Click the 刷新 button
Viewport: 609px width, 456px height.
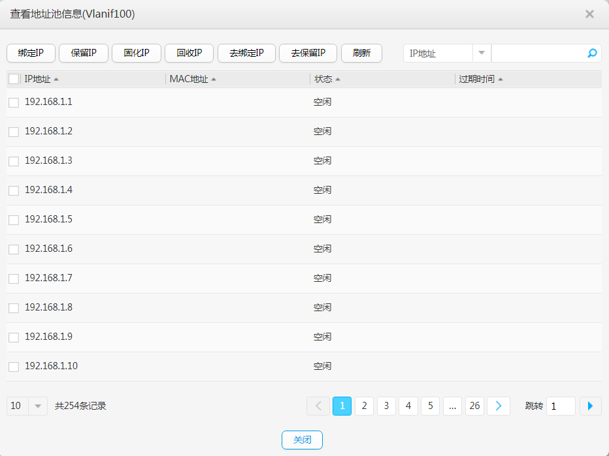click(x=361, y=53)
